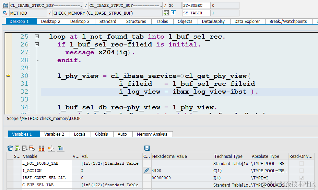Toggle read-only checkbox for IBST_CONST-SEL_ALL row

click(x=302, y=178)
